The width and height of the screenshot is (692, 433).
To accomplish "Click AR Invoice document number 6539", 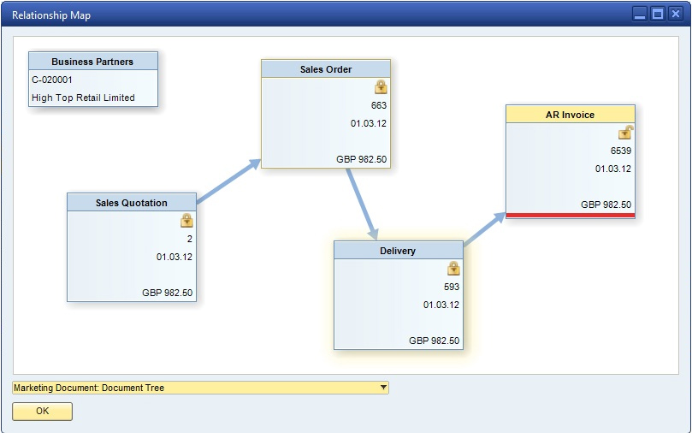I will tap(620, 151).
